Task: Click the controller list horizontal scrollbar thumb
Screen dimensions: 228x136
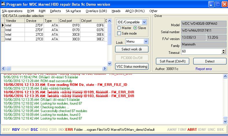Action: click(x=8, y=68)
